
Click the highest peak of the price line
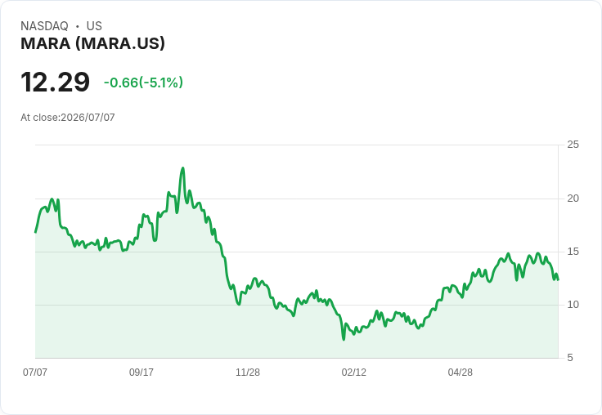tap(182, 168)
